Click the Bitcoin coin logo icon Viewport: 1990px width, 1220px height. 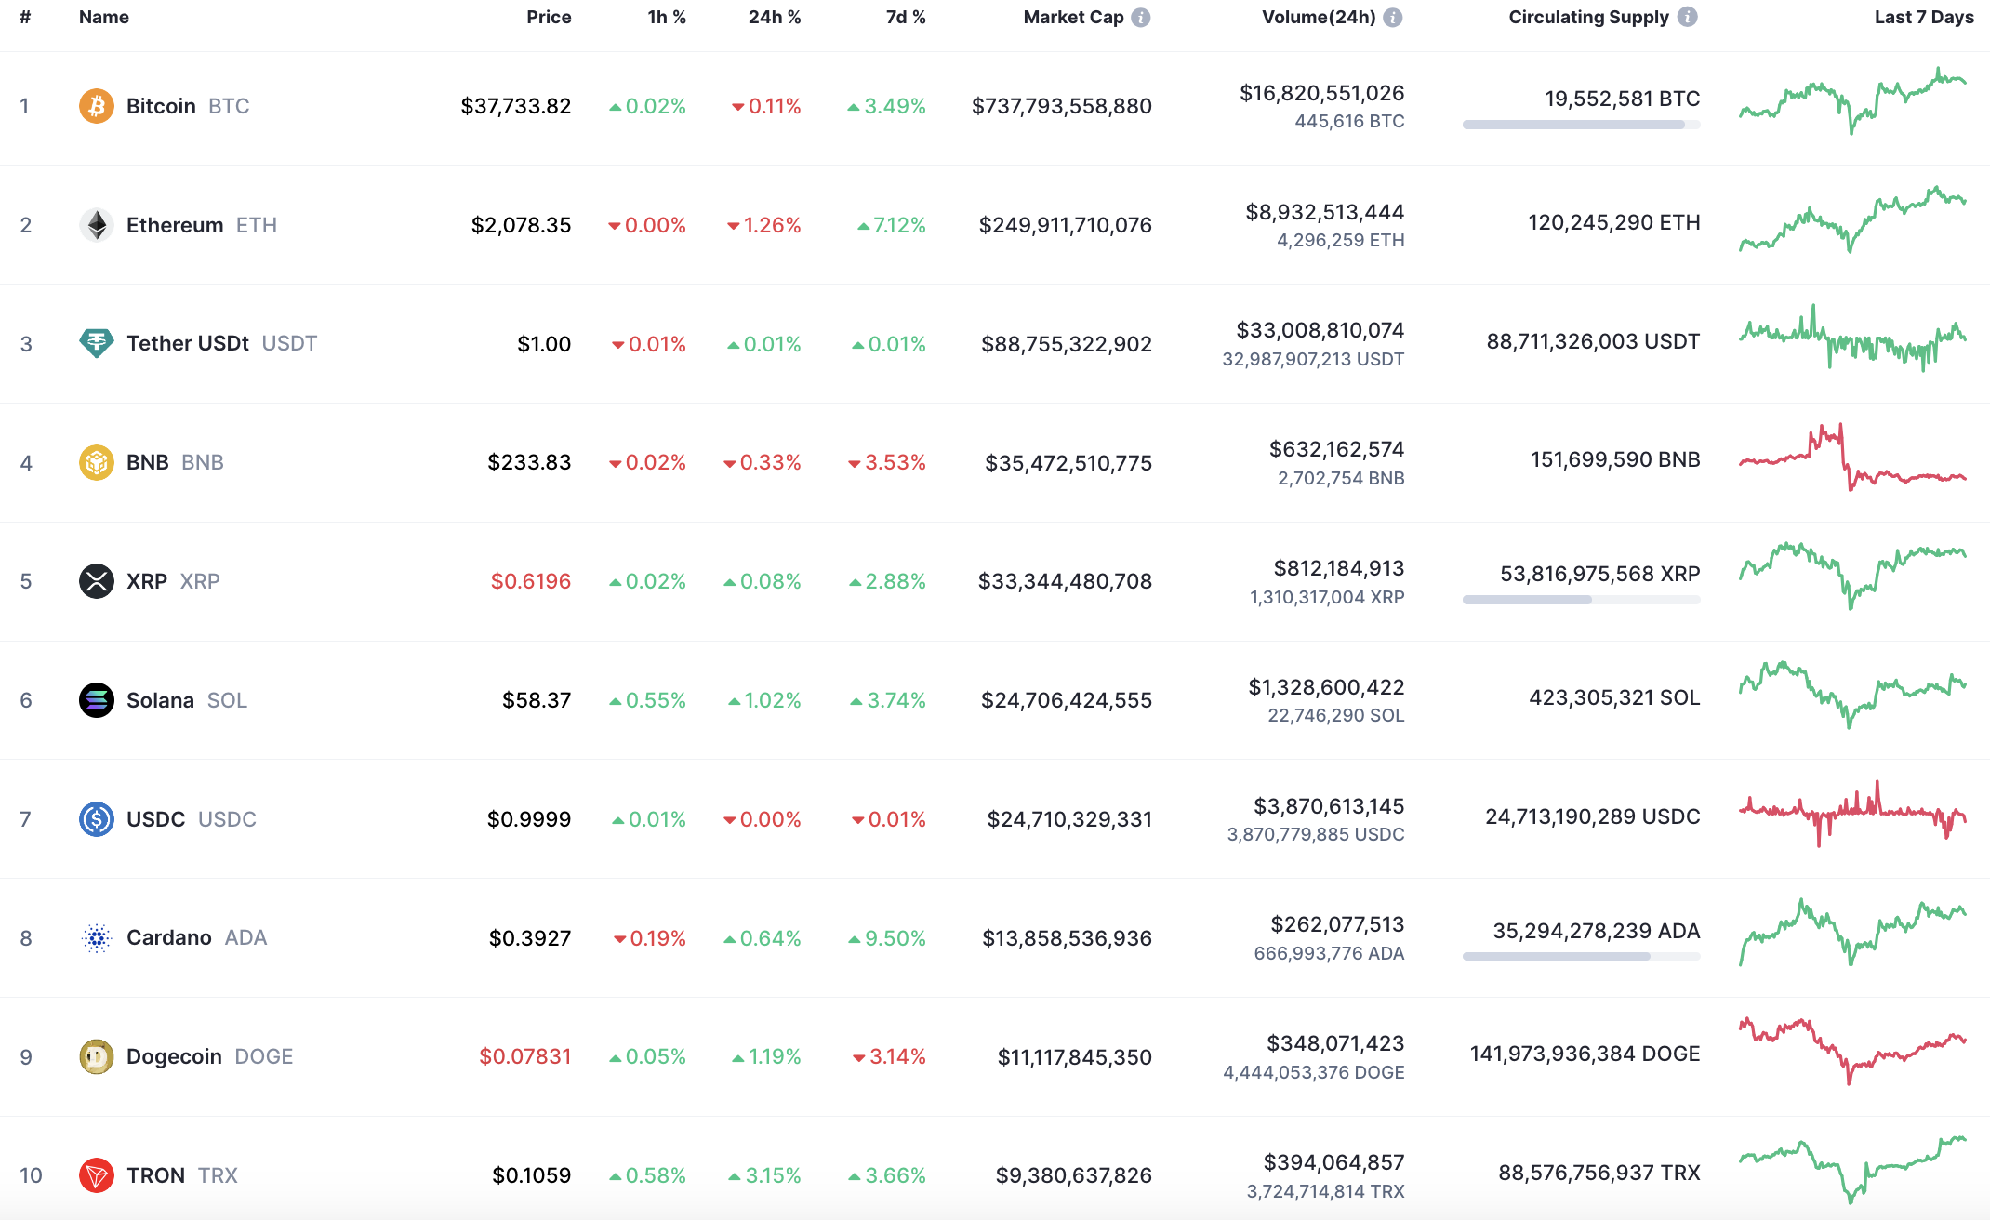click(97, 106)
